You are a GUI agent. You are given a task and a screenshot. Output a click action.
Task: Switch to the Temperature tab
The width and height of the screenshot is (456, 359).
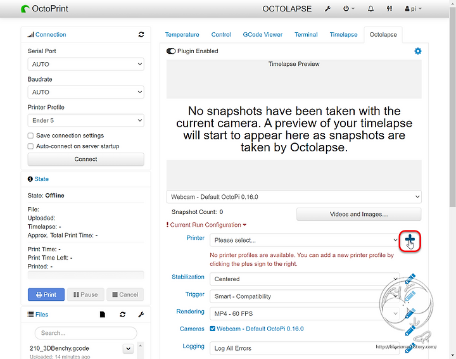click(182, 35)
